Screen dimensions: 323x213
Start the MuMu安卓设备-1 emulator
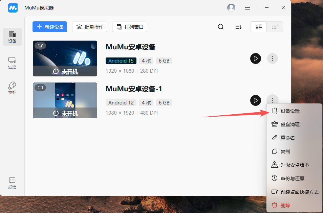[256, 100]
